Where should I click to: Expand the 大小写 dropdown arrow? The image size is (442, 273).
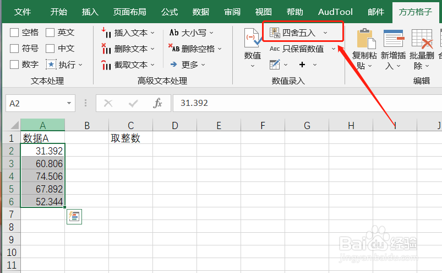(211, 33)
